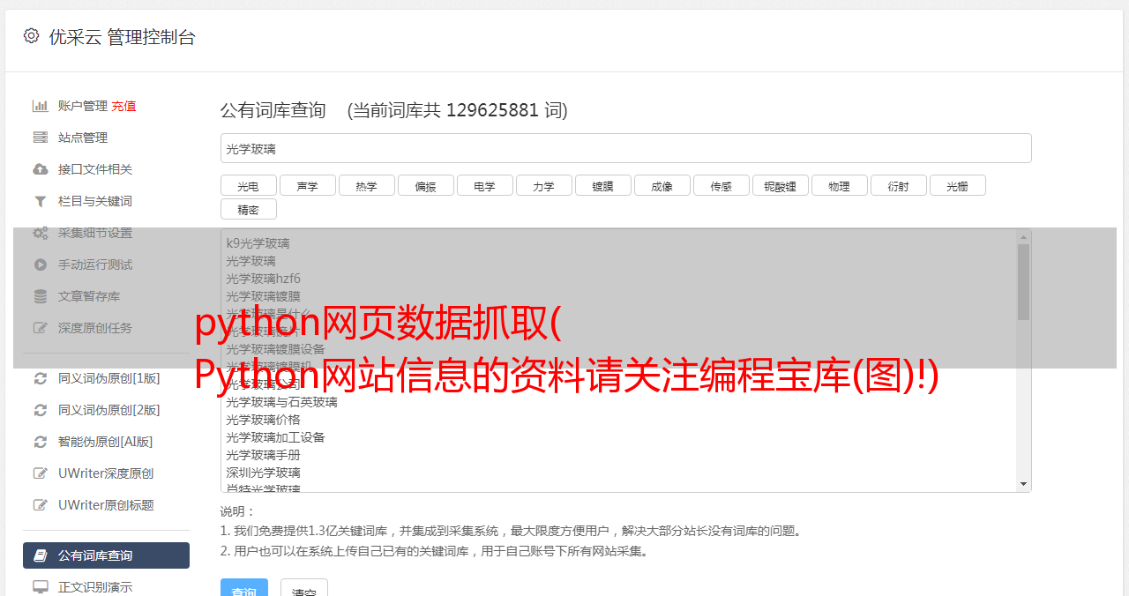
Task: Pick the 铌酸锂 keyword tag
Action: (780, 185)
